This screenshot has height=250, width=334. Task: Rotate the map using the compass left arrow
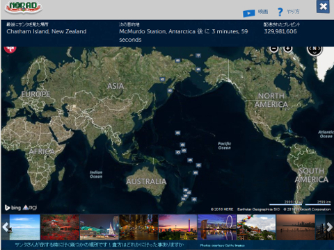[x=310, y=49]
